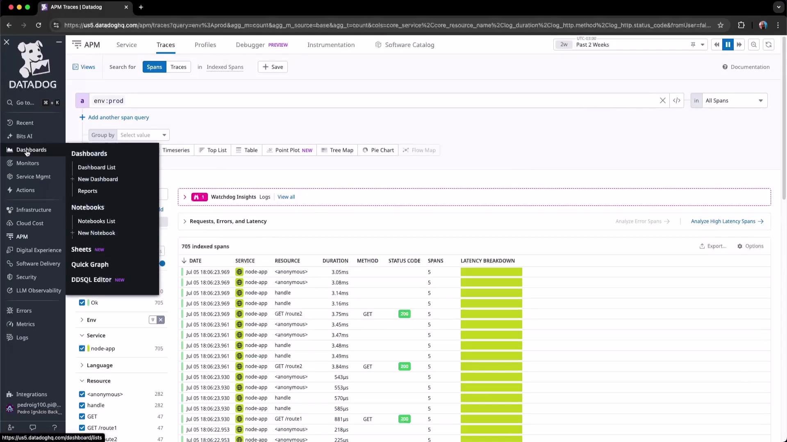Open Software Delivery in the sidebar
Screen dimensions: 787x442
[38, 264]
